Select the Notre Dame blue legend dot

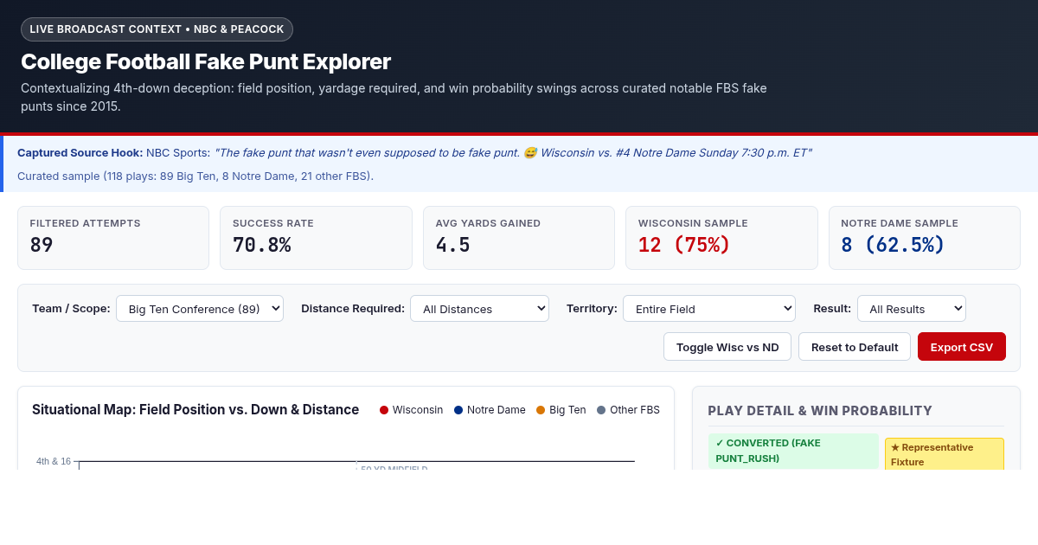click(458, 410)
